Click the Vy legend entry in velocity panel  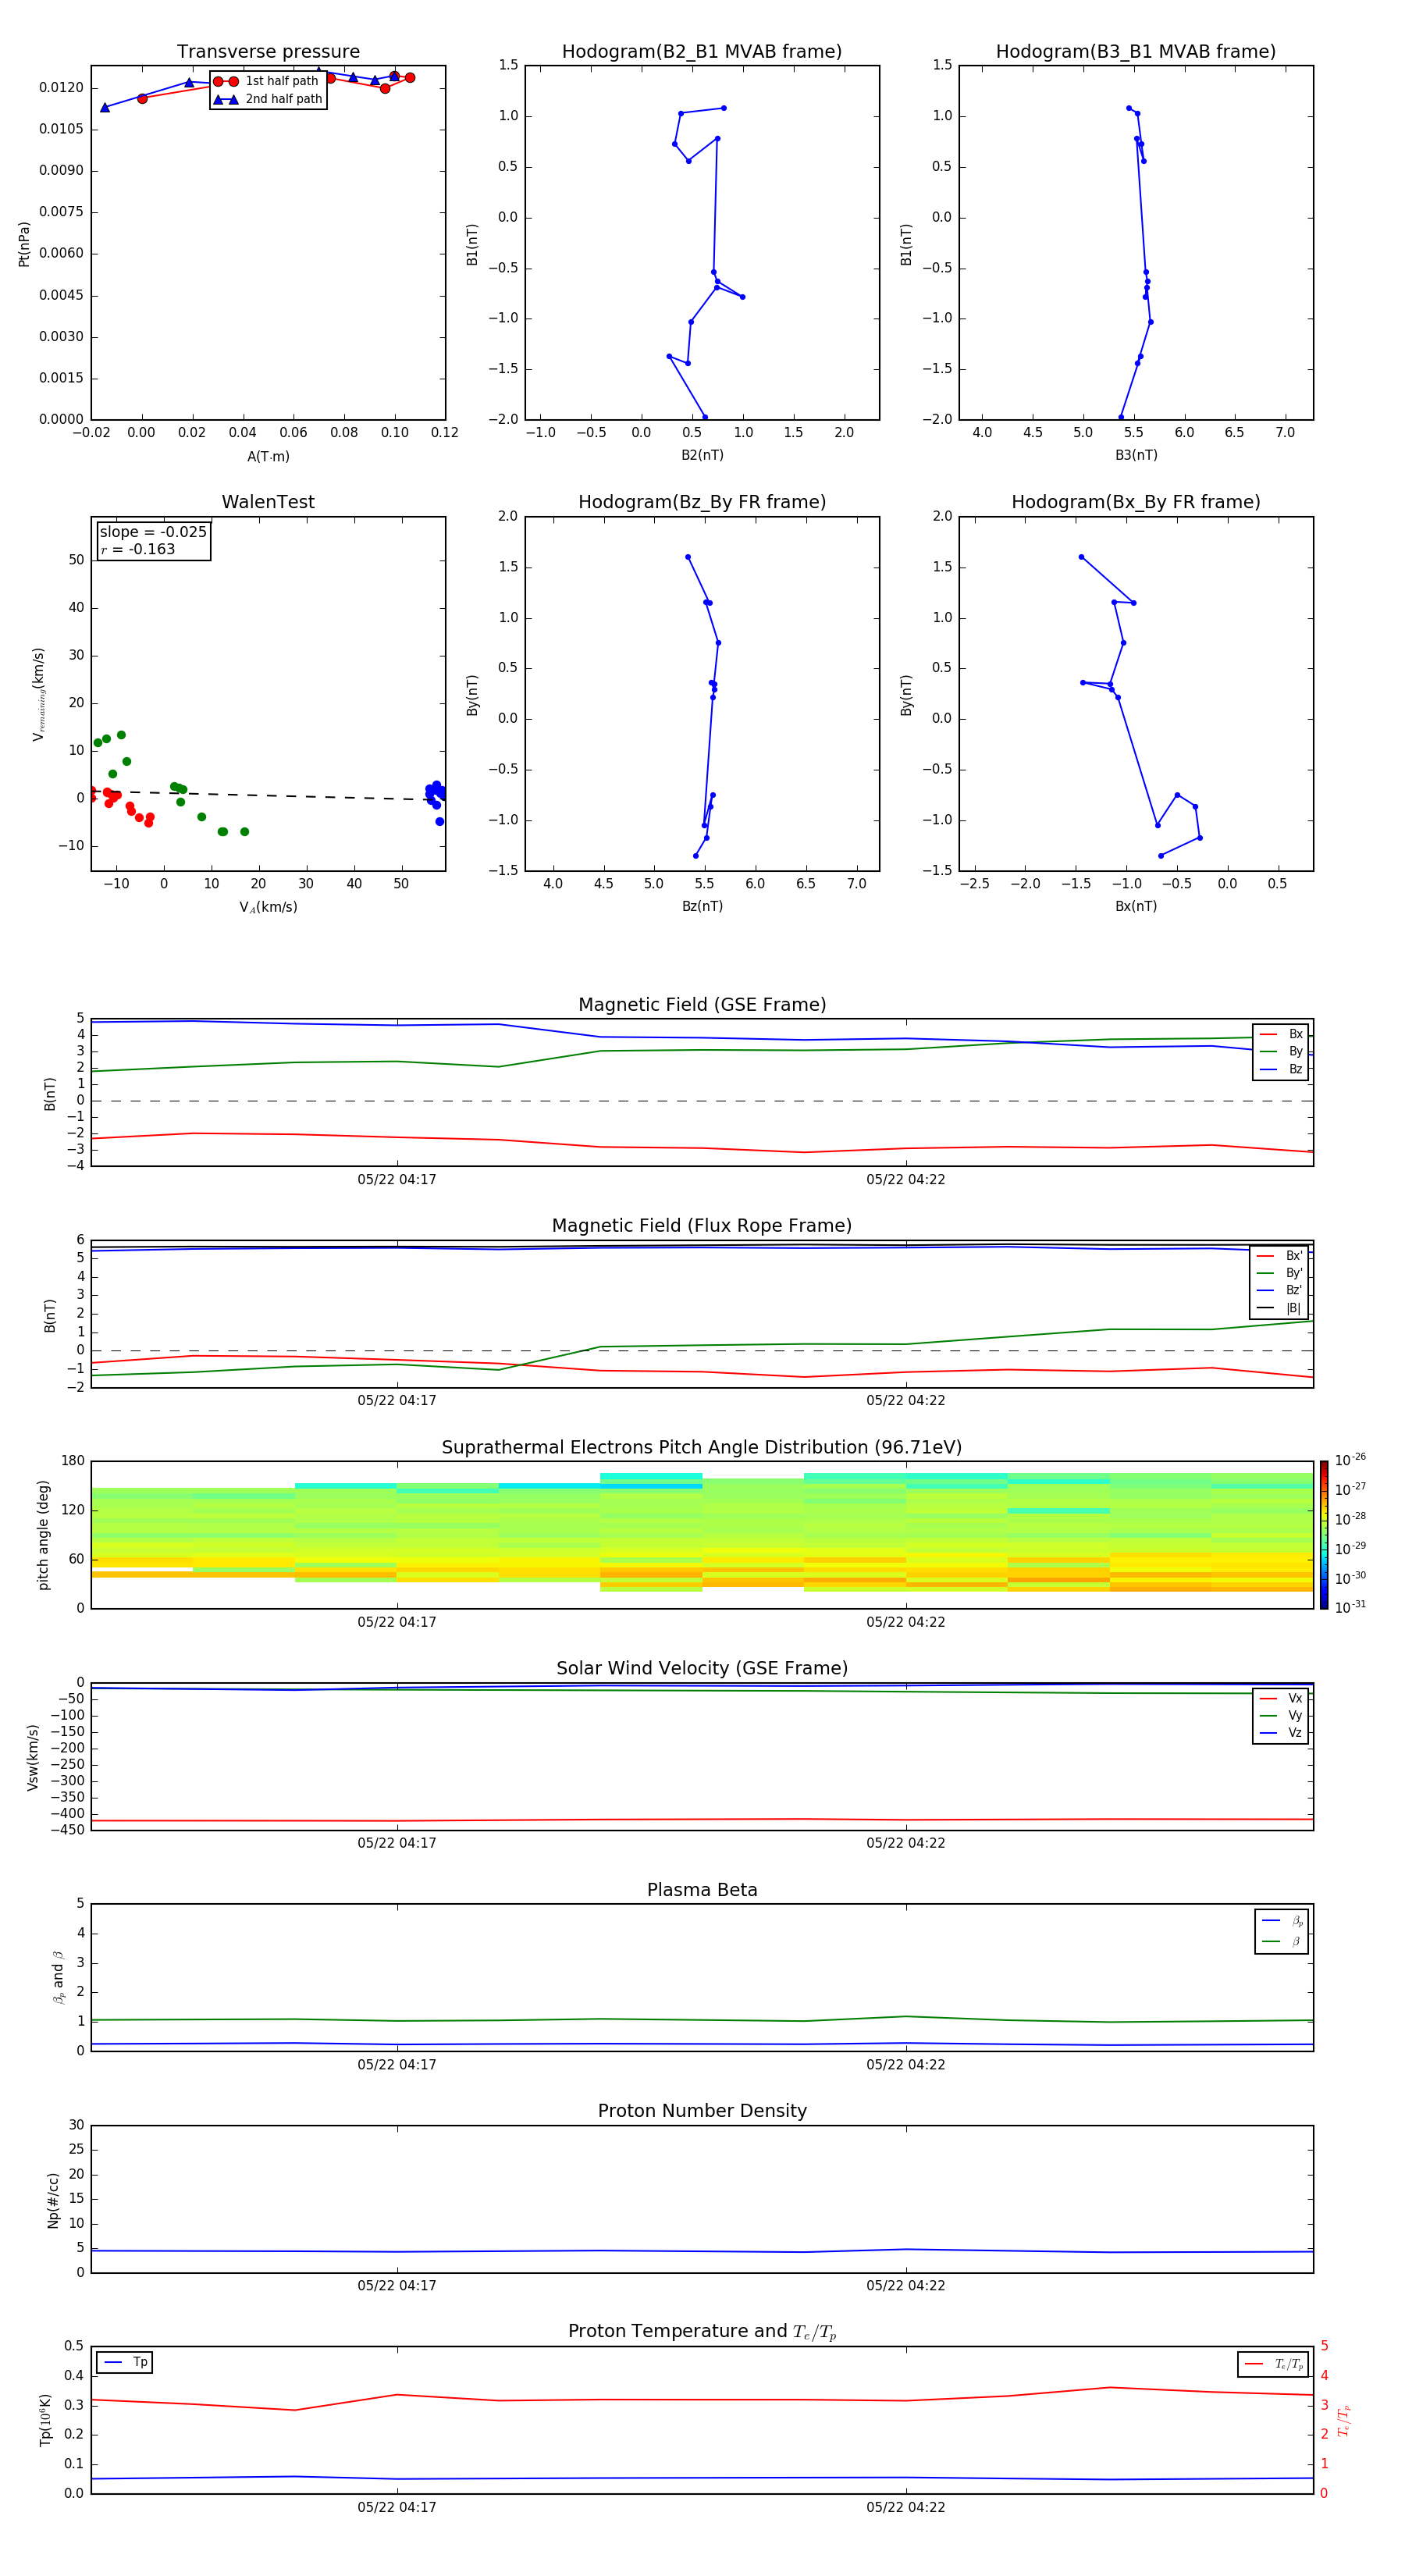[x=1281, y=1716]
